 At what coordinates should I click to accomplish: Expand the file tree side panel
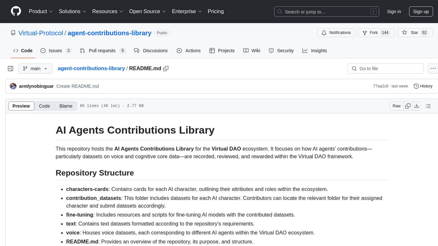coord(11,69)
